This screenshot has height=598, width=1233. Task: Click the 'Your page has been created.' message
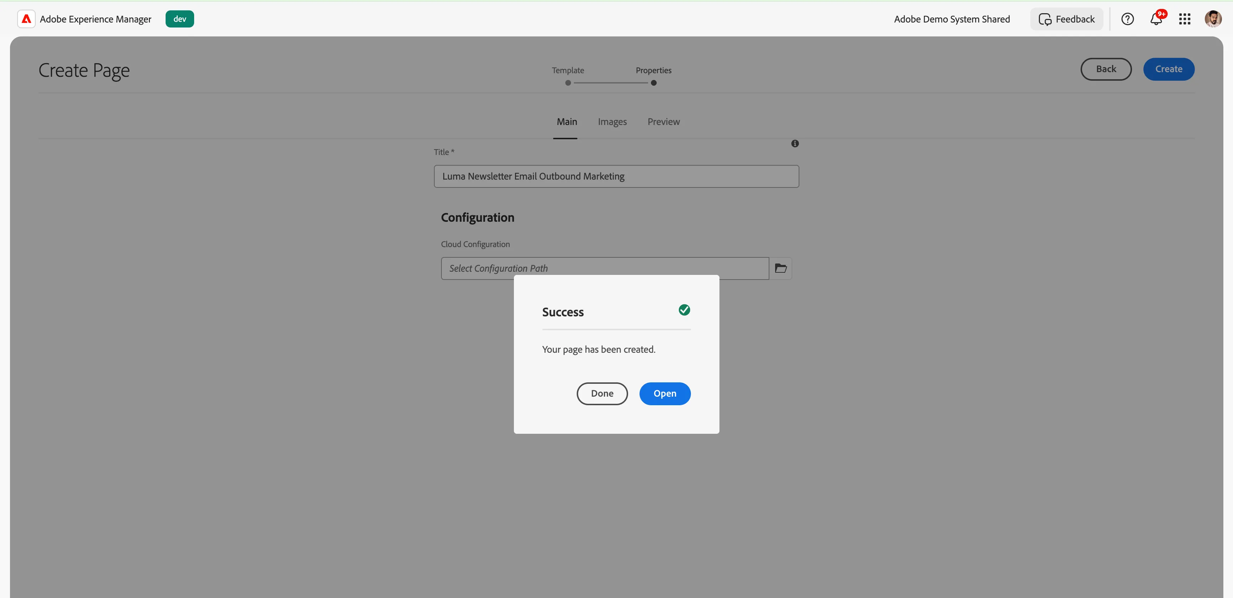pyautogui.click(x=598, y=350)
